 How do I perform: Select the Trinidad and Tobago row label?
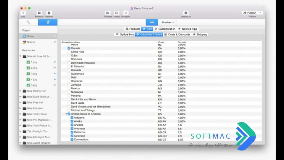[x=83, y=110]
